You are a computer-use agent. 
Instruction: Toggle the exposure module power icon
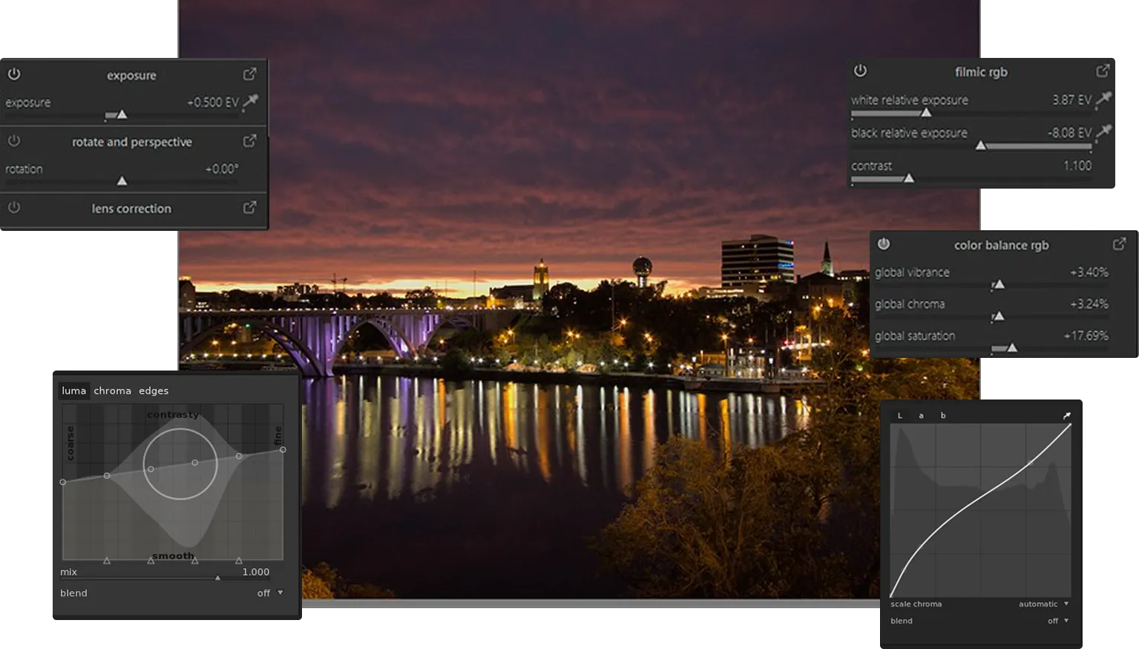(14, 74)
